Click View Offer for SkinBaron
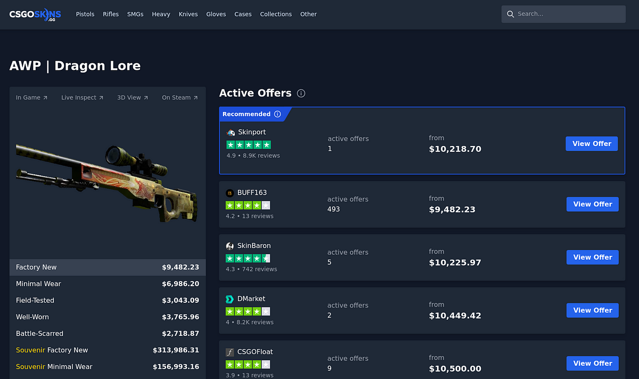 point(593,257)
